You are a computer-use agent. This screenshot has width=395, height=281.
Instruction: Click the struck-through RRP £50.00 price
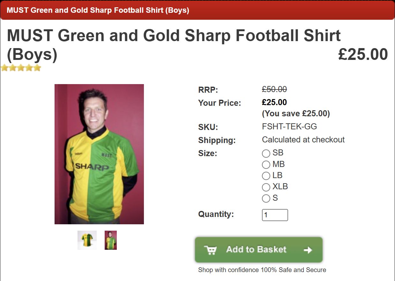(x=274, y=90)
